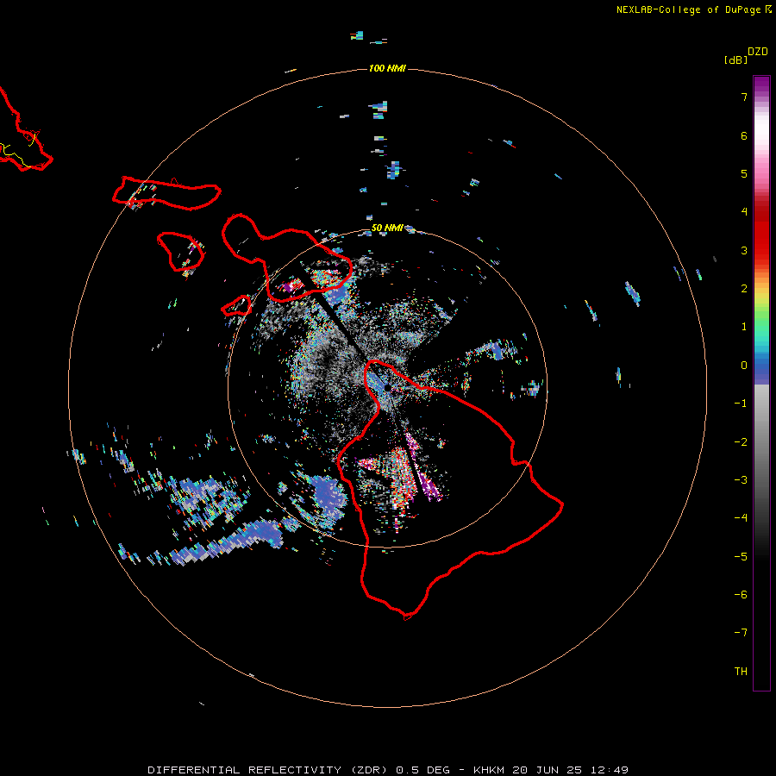Click the -2 value on color scale

point(741,442)
